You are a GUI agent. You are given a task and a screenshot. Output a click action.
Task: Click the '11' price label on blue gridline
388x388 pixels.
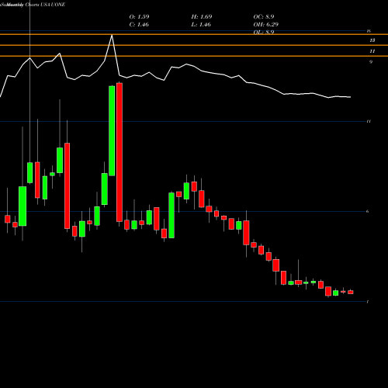[369, 121]
